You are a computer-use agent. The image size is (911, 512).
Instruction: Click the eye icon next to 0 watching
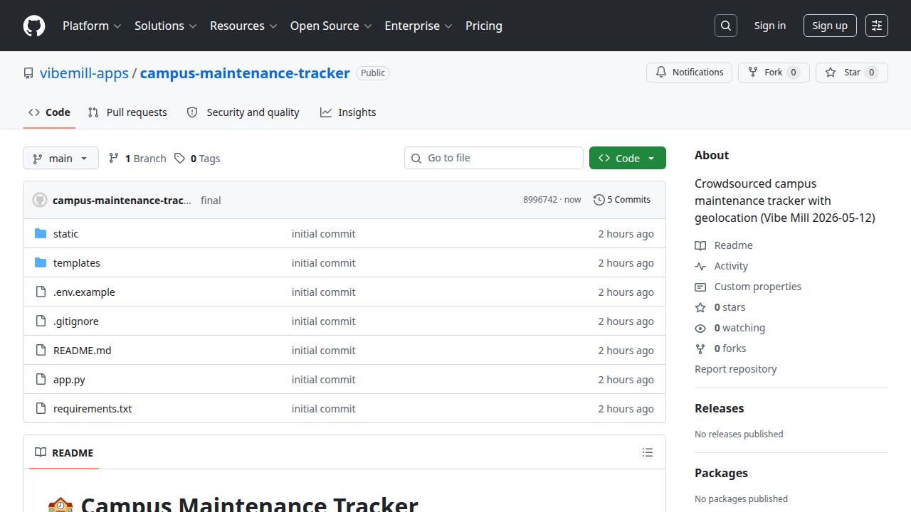pyautogui.click(x=700, y=328)
